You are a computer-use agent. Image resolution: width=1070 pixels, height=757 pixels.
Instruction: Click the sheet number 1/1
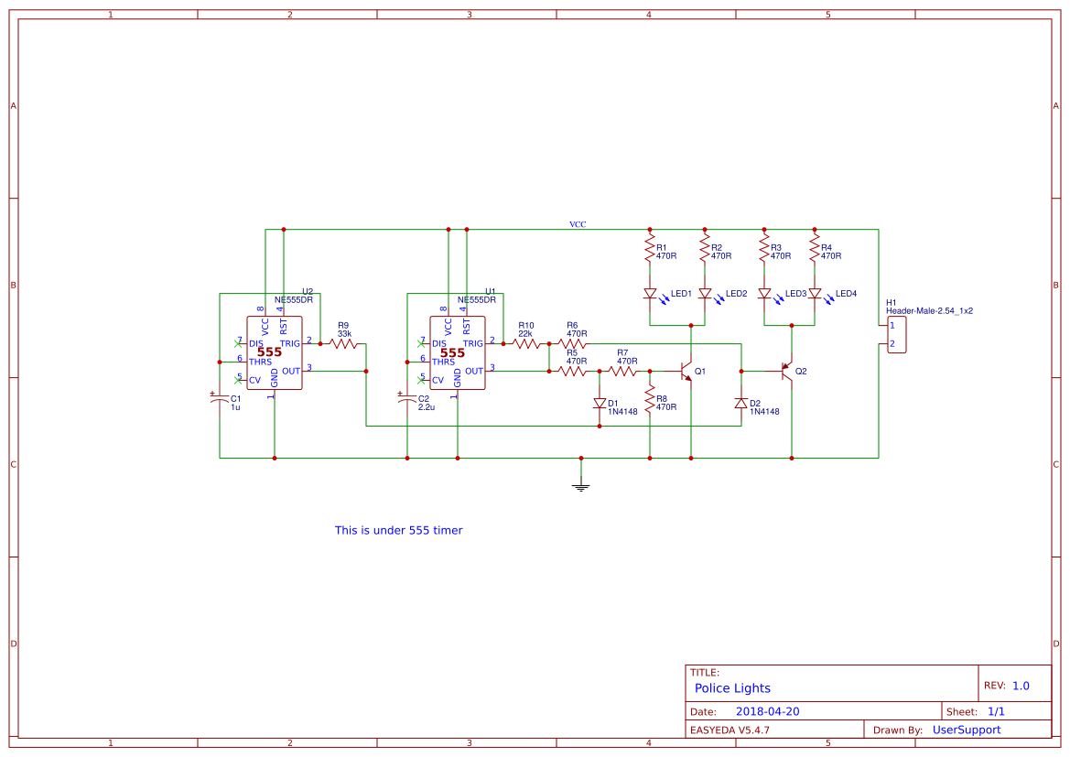coord(996,711)
